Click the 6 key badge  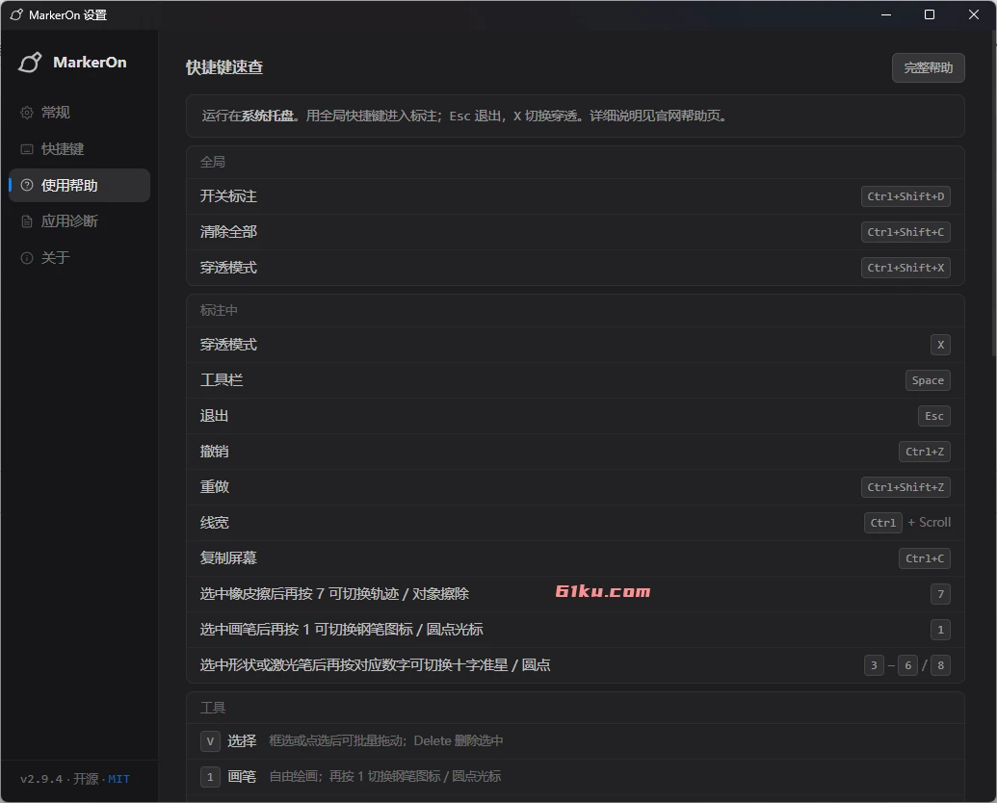tap(907, 665)
